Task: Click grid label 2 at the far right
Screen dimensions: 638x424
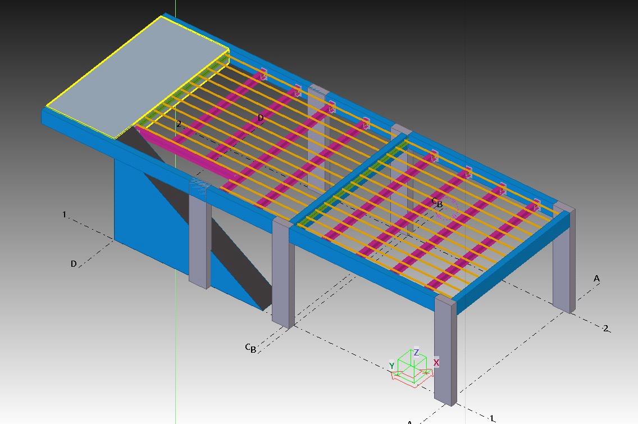Action: 605,328
